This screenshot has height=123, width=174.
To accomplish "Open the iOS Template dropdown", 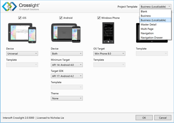I will [22, 65].
